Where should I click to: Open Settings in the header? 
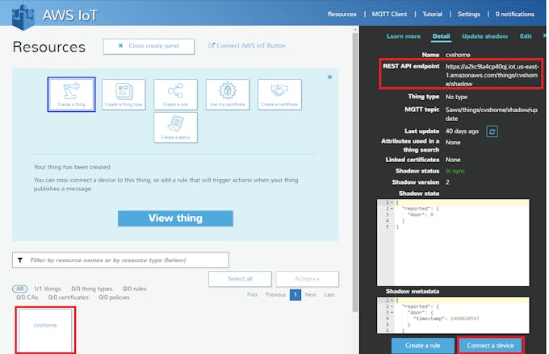[469, 14]
